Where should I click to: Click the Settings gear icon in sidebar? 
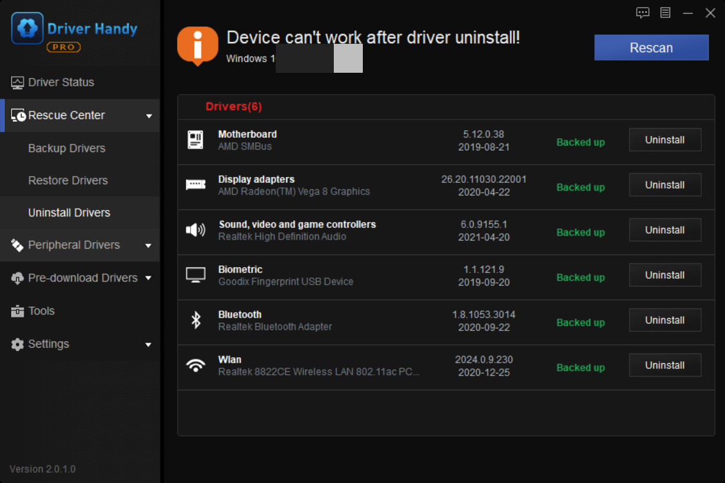coord(16,343)
